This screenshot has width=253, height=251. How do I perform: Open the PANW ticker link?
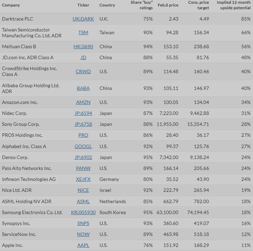(x=83, y=168)
